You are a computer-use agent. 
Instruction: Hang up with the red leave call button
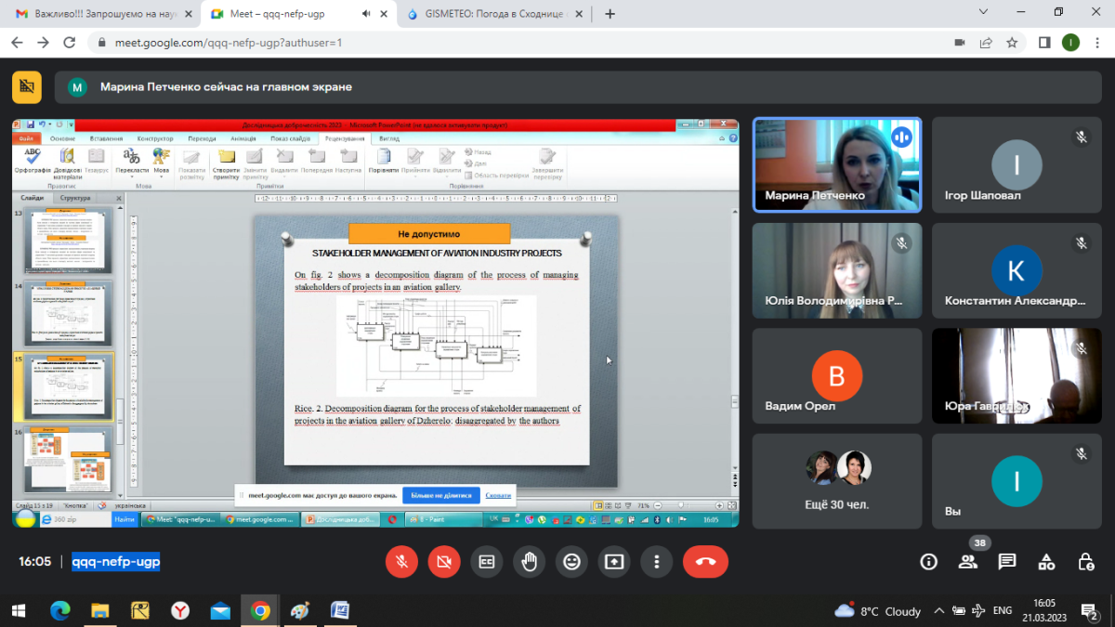[705, 561]
